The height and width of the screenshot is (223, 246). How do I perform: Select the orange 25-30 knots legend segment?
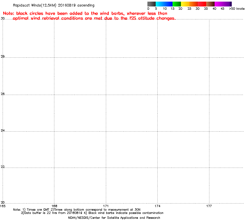coord(194,4)
